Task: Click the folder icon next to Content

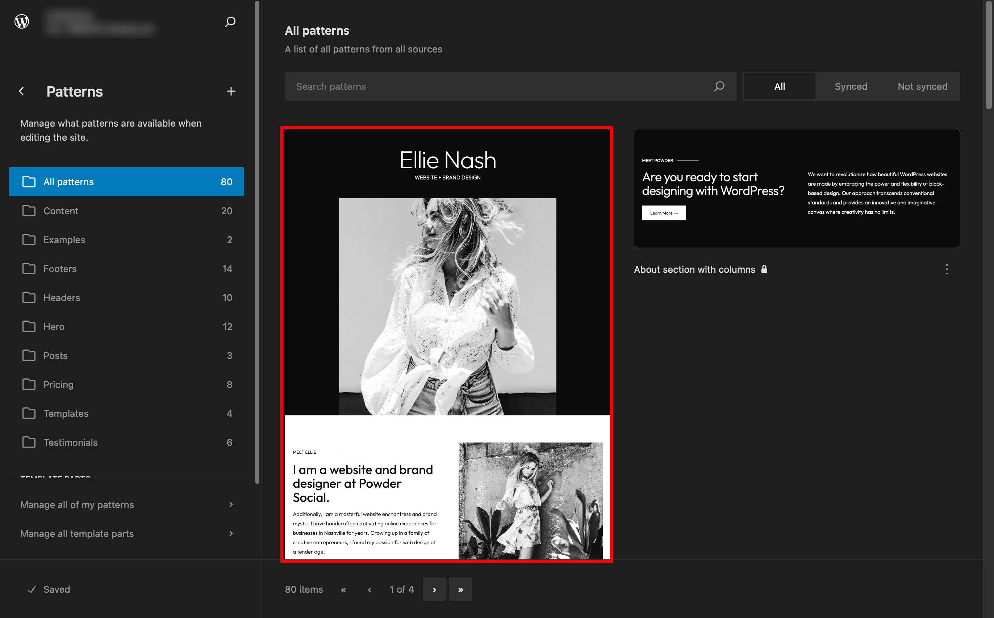Action: click(29, 211)
